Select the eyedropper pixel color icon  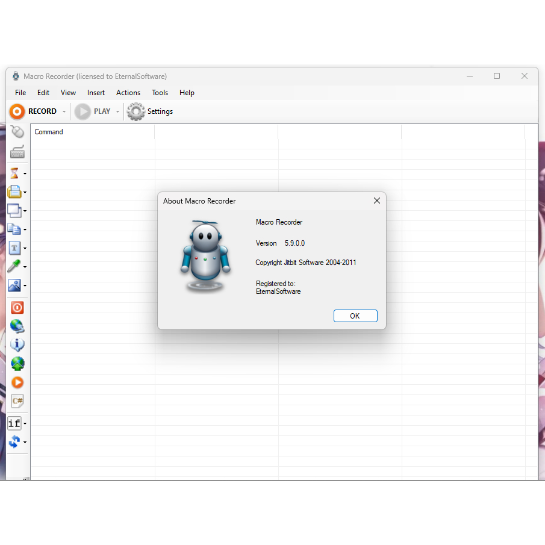14,267
